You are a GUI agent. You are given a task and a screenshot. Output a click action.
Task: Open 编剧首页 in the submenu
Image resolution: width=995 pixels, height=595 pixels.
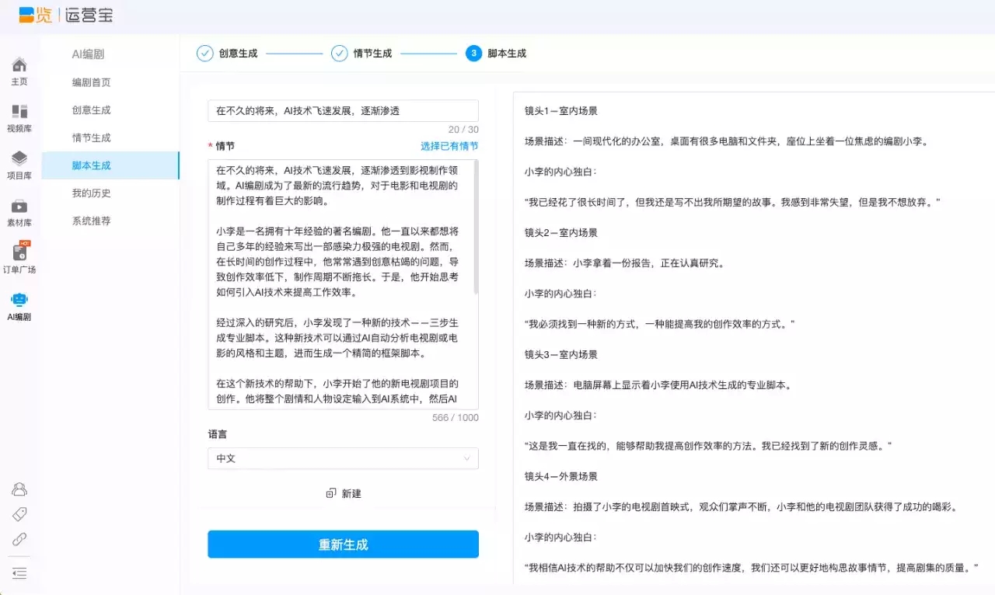click(92, 82)
